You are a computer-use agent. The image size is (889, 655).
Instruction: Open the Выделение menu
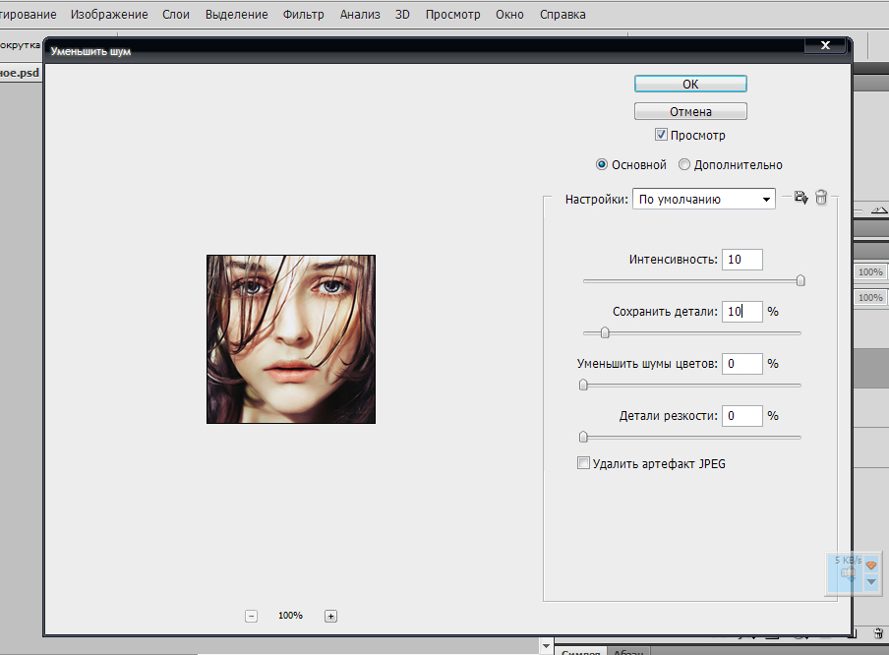click(236, 15)
